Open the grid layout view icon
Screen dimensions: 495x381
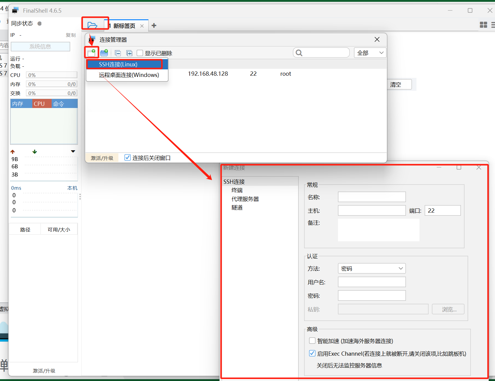484,25
